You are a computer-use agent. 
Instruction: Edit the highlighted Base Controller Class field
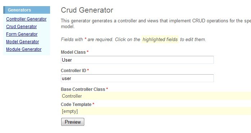pyautogui.click(x=156, y=96)
